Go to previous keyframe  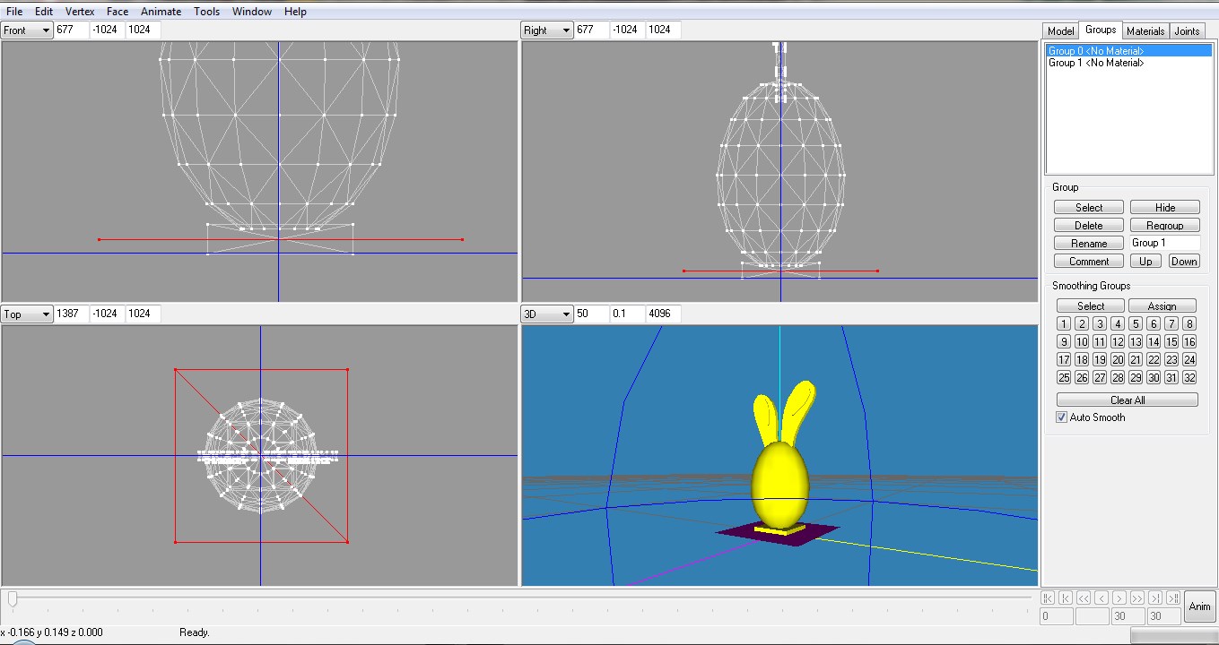(1065, 598)
